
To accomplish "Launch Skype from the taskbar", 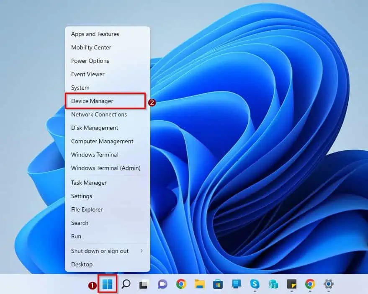I will 255,284.
